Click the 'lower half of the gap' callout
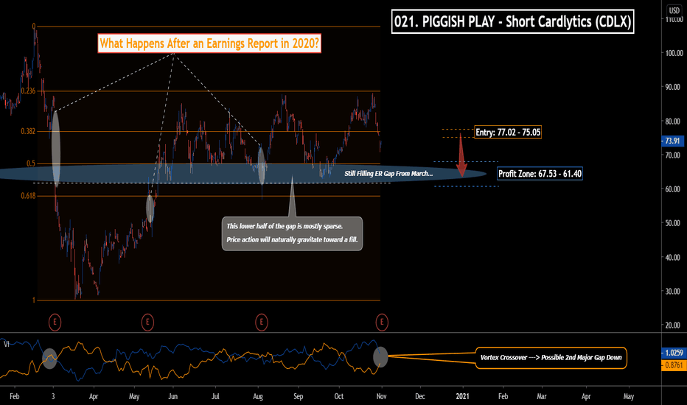The height and width of the screenshot is (405, 687). [x=292, y=233]
